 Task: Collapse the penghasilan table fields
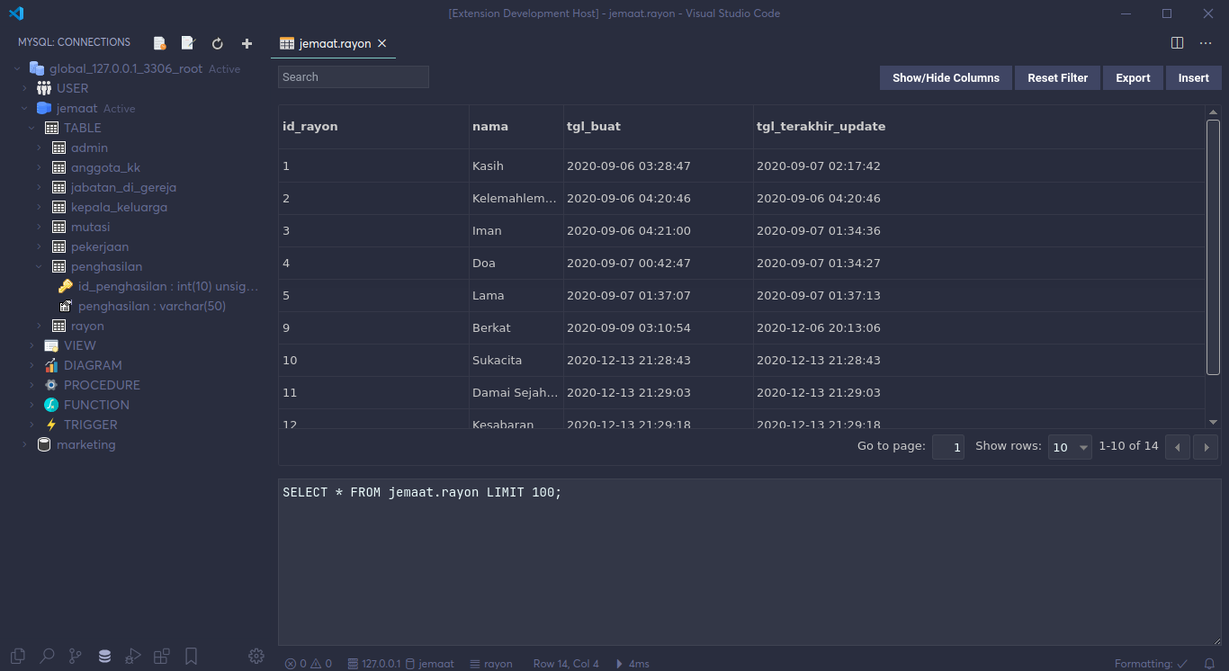pos(38,266)
